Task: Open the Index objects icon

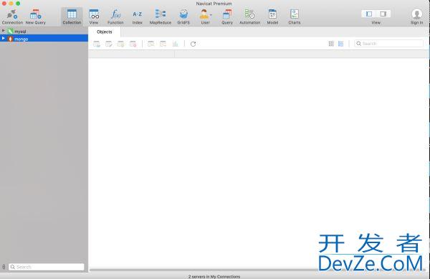Action: coord(137,16)
